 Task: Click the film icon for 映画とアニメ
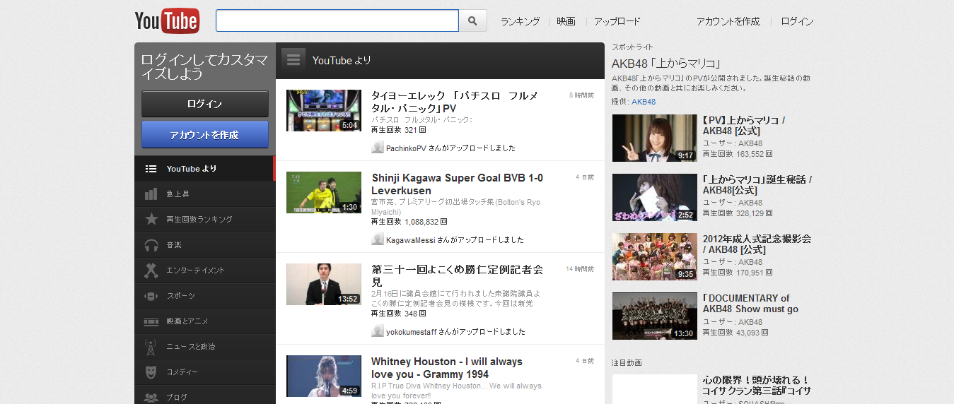pos(151,321)
